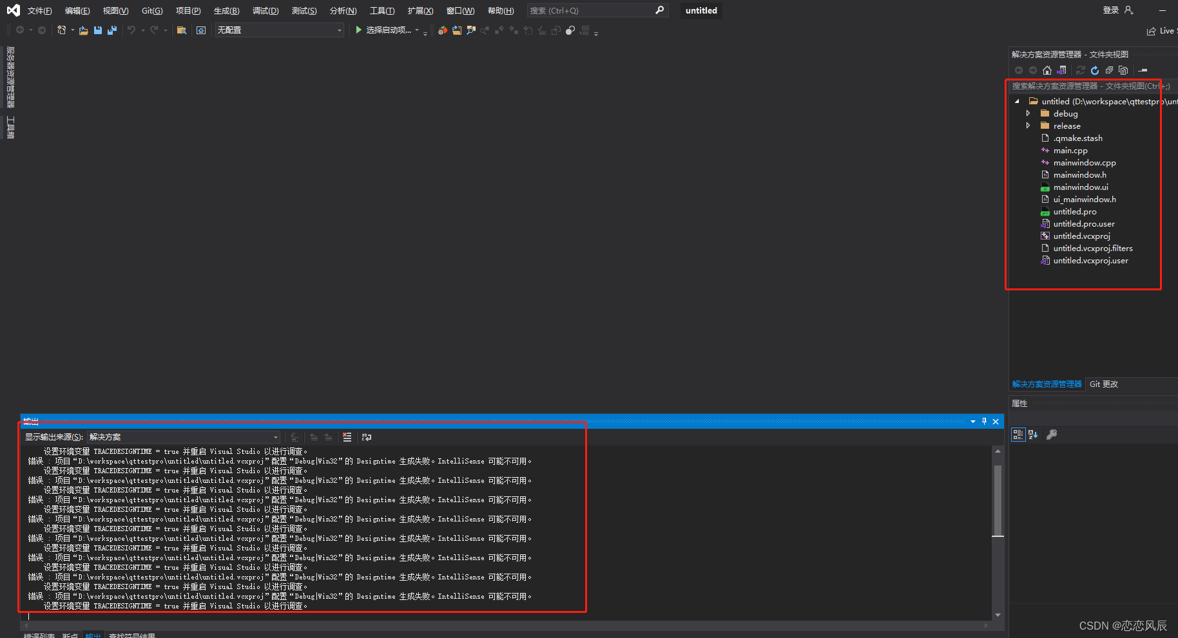The image size is (1178, 638).
Task: Open the 窗口(W) menu
Action: pos(460,11)
